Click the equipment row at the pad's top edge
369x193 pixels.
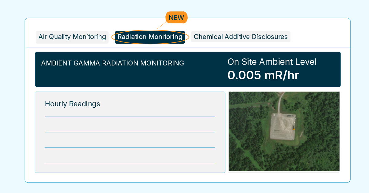(x=290, y=116)
